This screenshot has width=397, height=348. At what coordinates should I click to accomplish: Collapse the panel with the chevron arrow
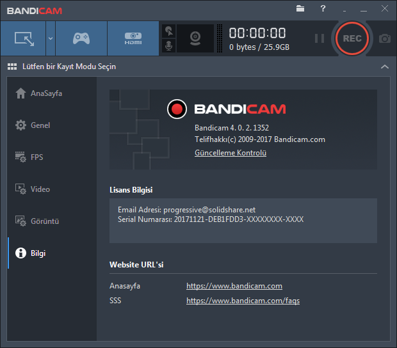(385, 67)
